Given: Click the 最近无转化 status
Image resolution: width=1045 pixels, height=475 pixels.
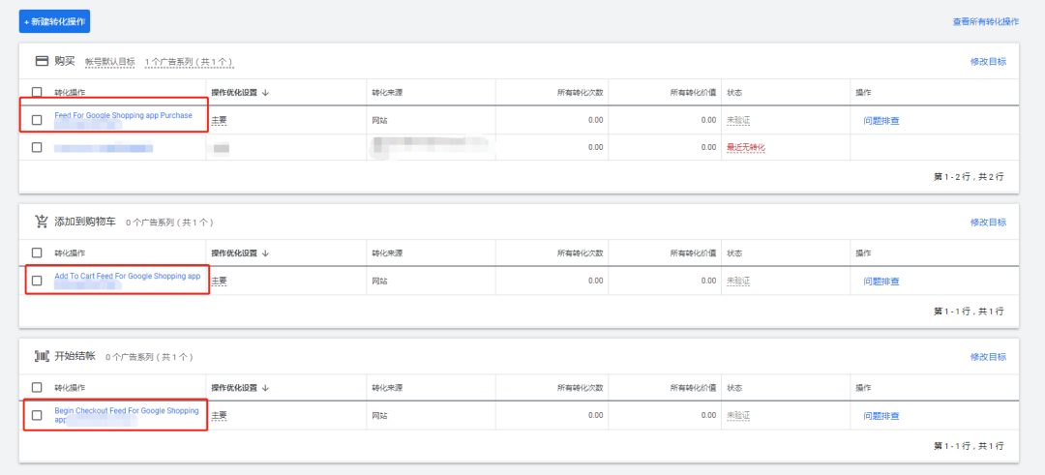Looking at the screenshot, I should 746,147.
